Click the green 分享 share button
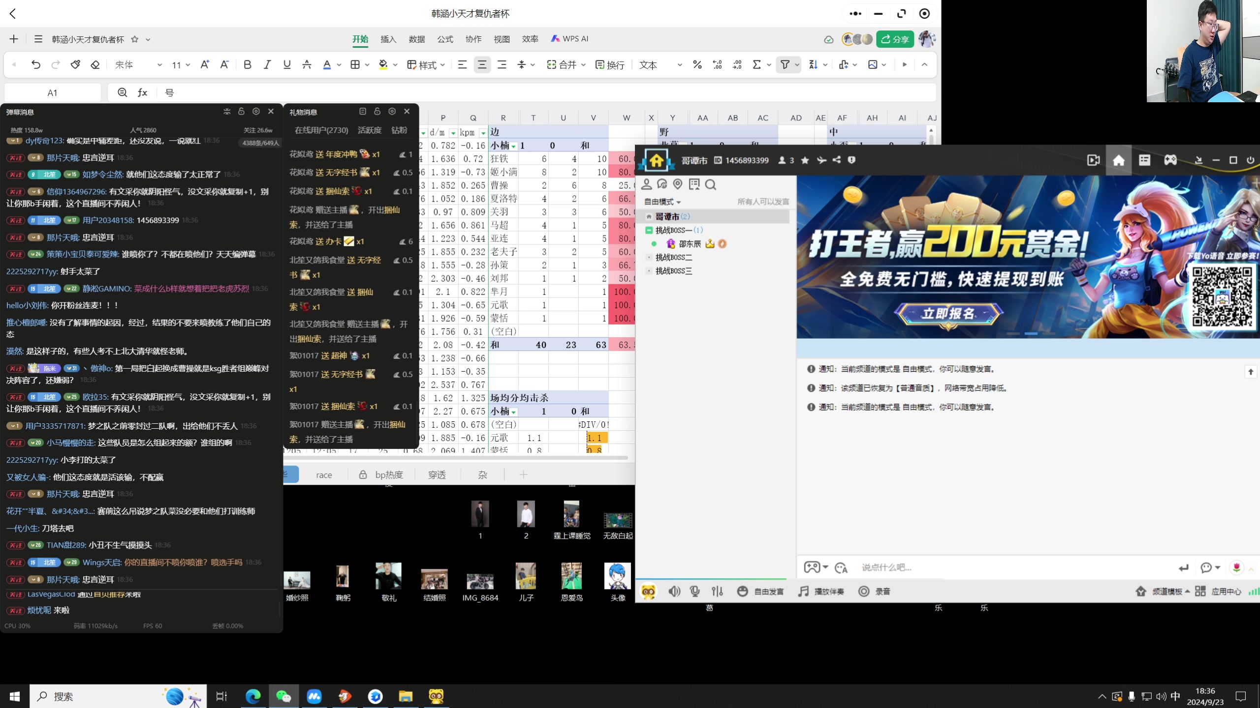This screenshot has height=708, width=1260. point(895,39)
